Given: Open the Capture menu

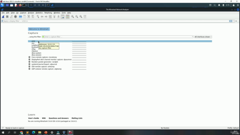Looking at the screenshot, I should tap(23, 13).
